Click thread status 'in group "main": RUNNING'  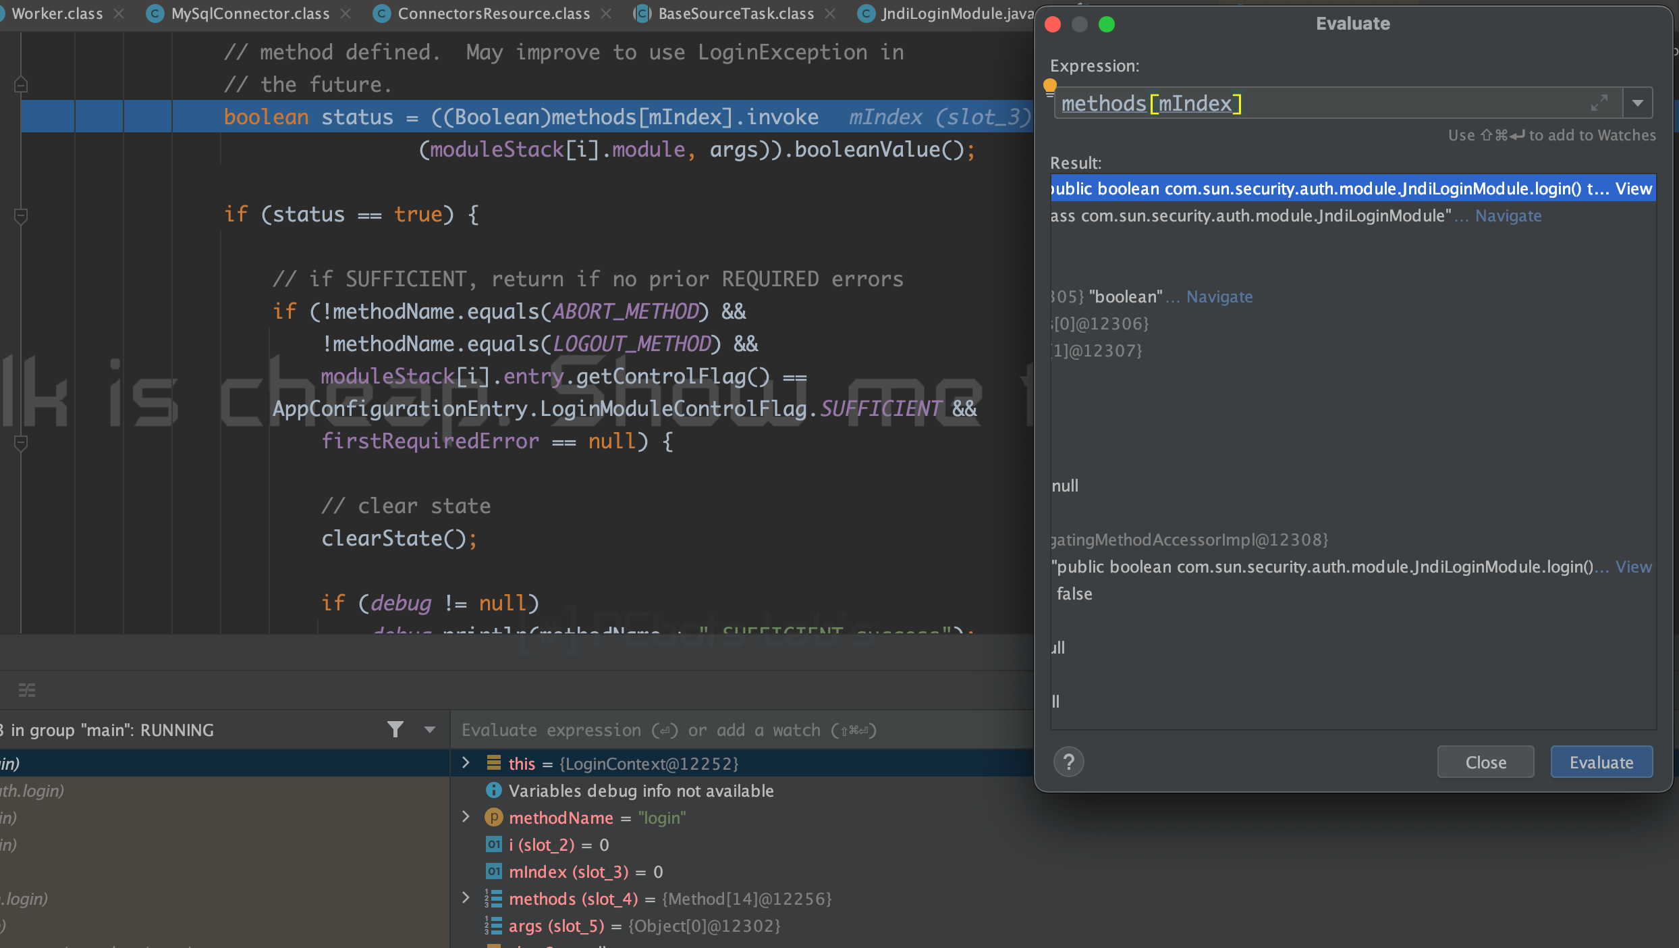pyautogui.click(x=112, y=730)
